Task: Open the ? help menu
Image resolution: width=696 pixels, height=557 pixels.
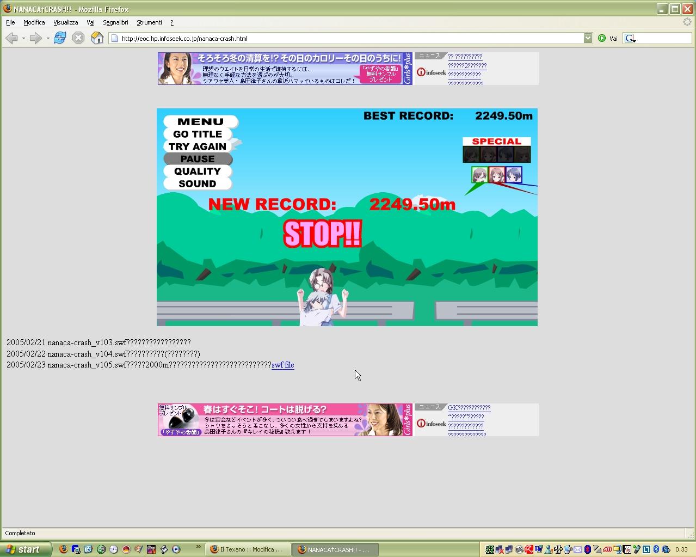Action: 172,22
